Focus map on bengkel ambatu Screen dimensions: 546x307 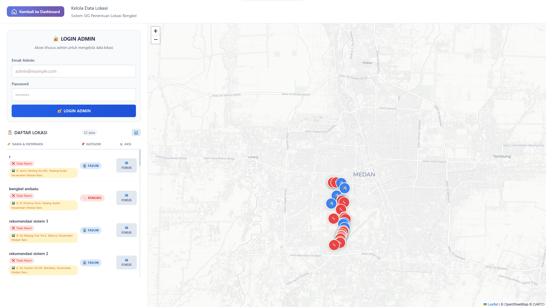point(127,198)
